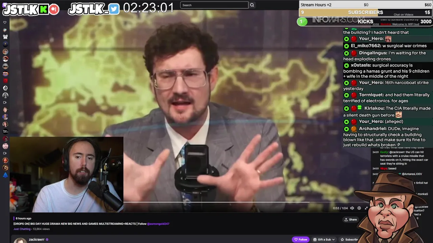
Task: Click the username x0stasis in chat
Action: point(361,65)
